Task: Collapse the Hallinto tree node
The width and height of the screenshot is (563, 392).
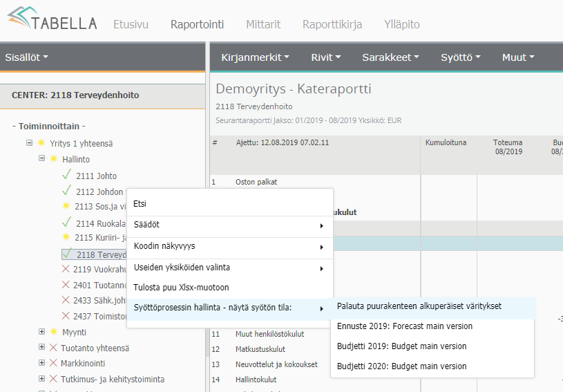Action: point(42,158)
